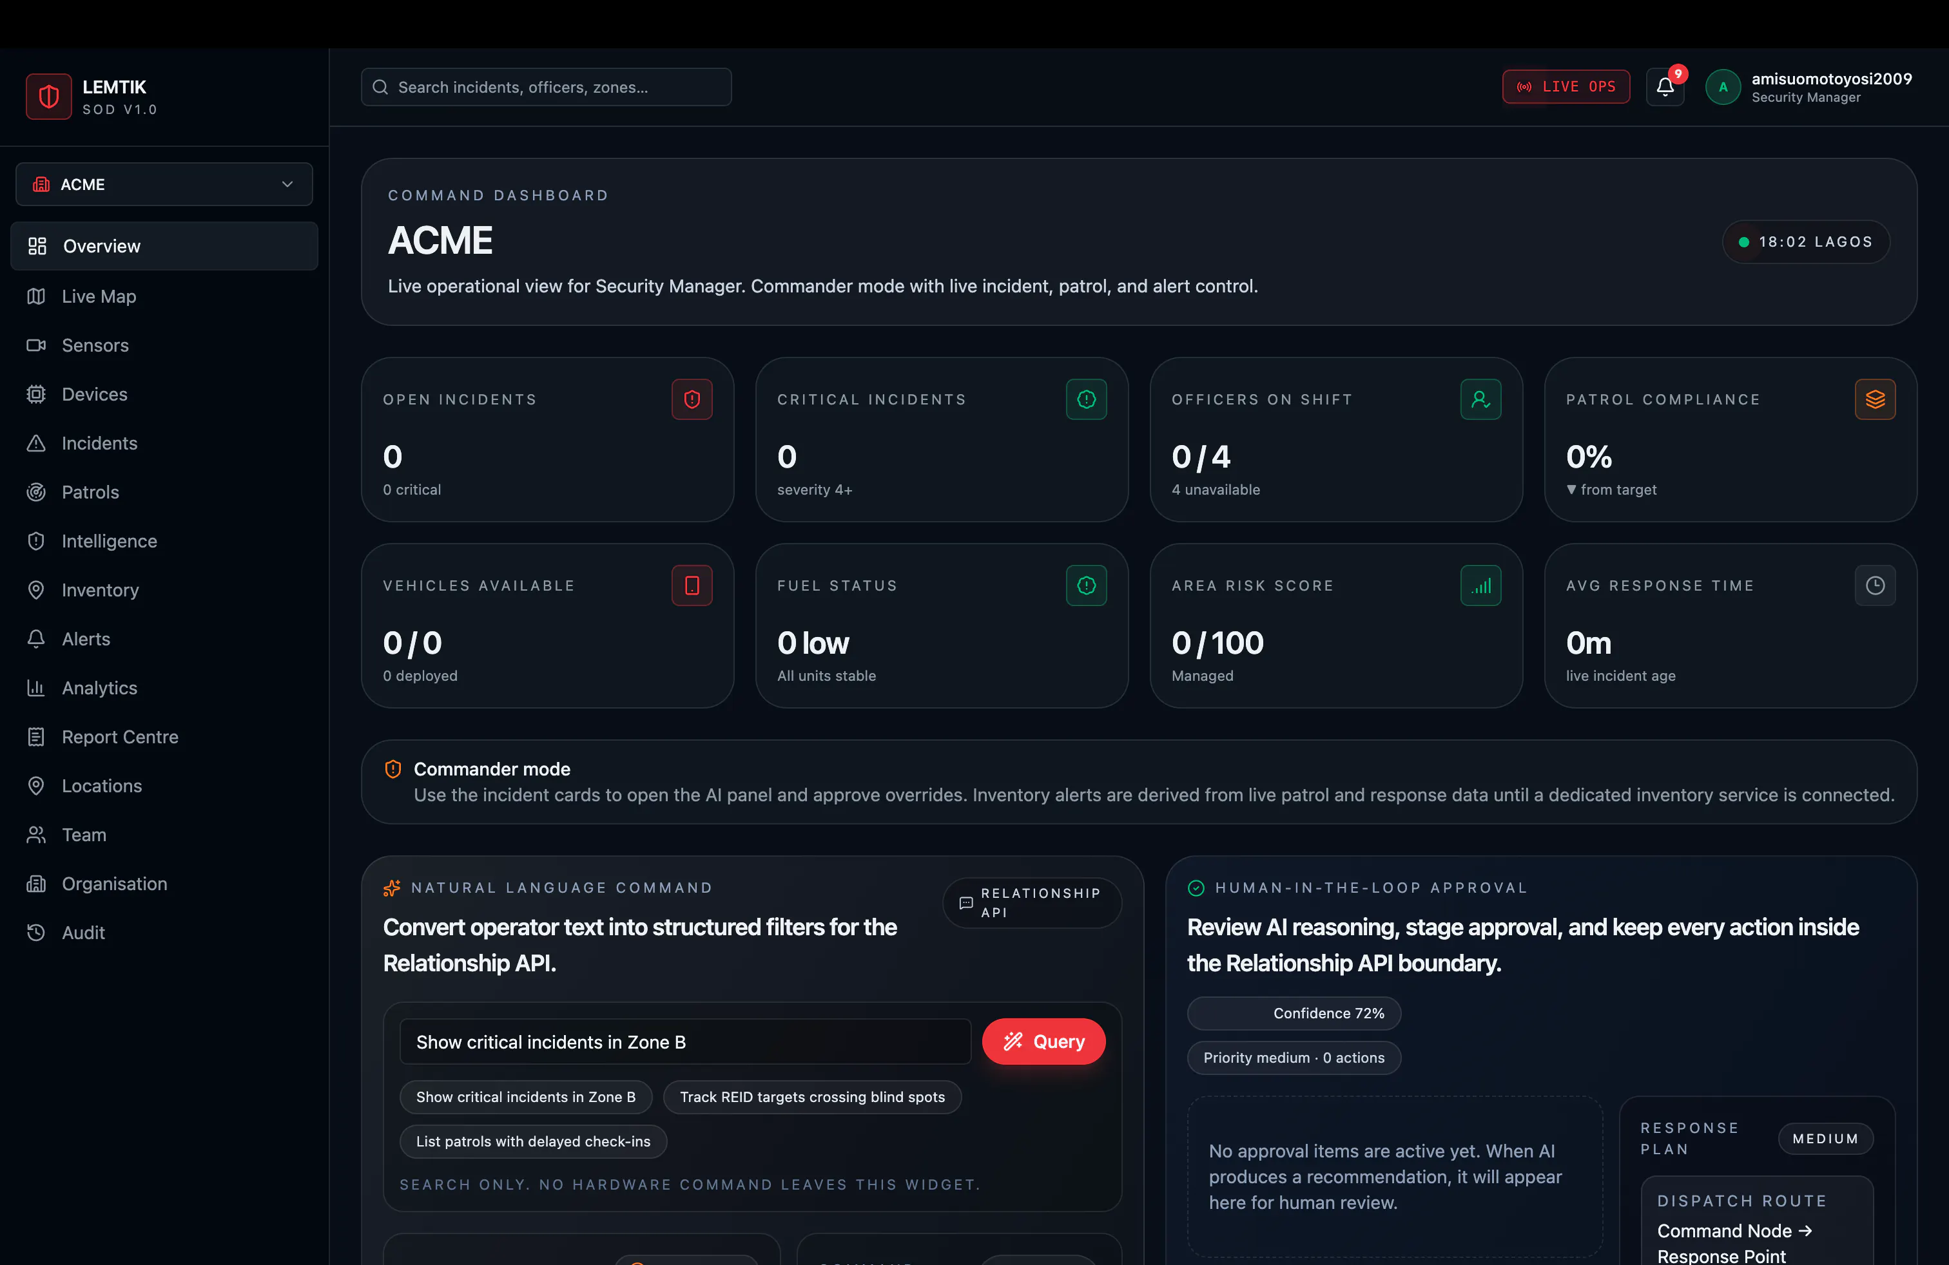Select 'Track REID targets crossing blind spots' chip
This screenshot has height=1265, width=1949.
811,1098
